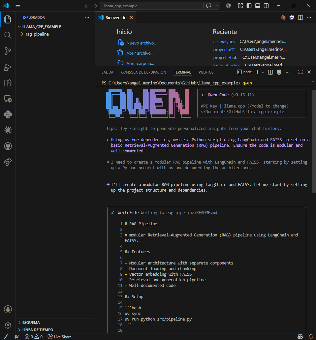Open editor more actions ellipsis
This screenshot has width=316, height=340.
tap(309, 17)
